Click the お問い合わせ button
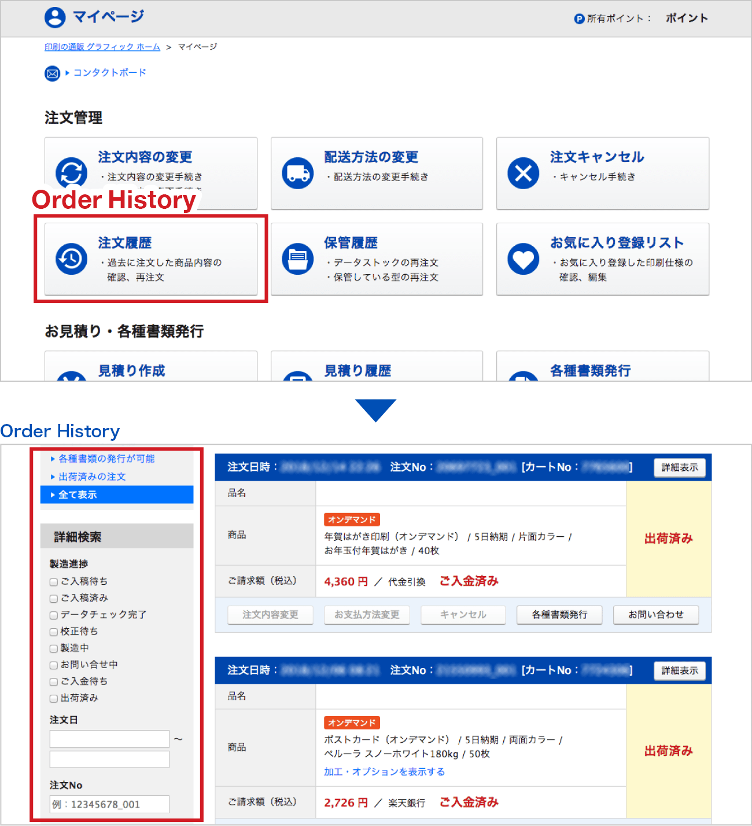 tap(655, 614)
